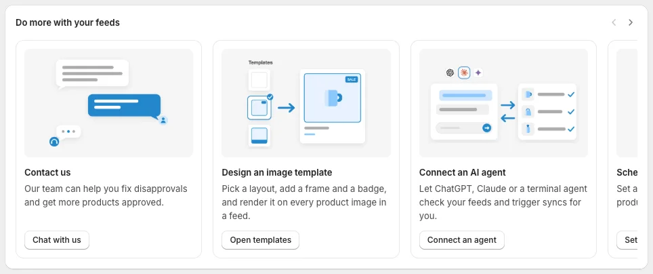
Task: Click the SALE badge on the template preview
Action: coord(352,79)
